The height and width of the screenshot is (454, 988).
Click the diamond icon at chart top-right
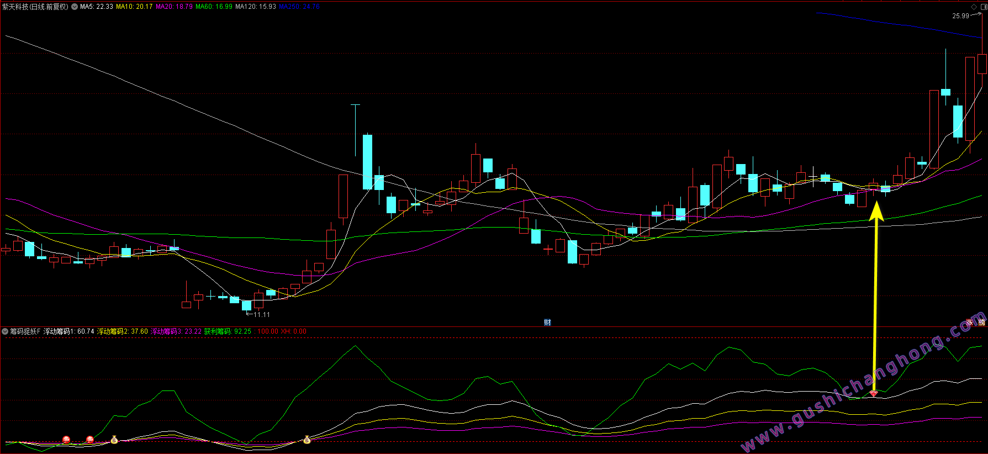pyautogui.click(x=974, y=7)
